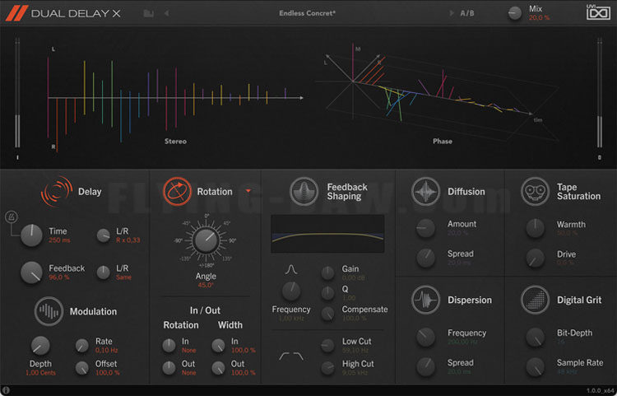Screen dimensions: 617x396
Task: Toggle the Rotation section power icon
Action: coord(178,191)
